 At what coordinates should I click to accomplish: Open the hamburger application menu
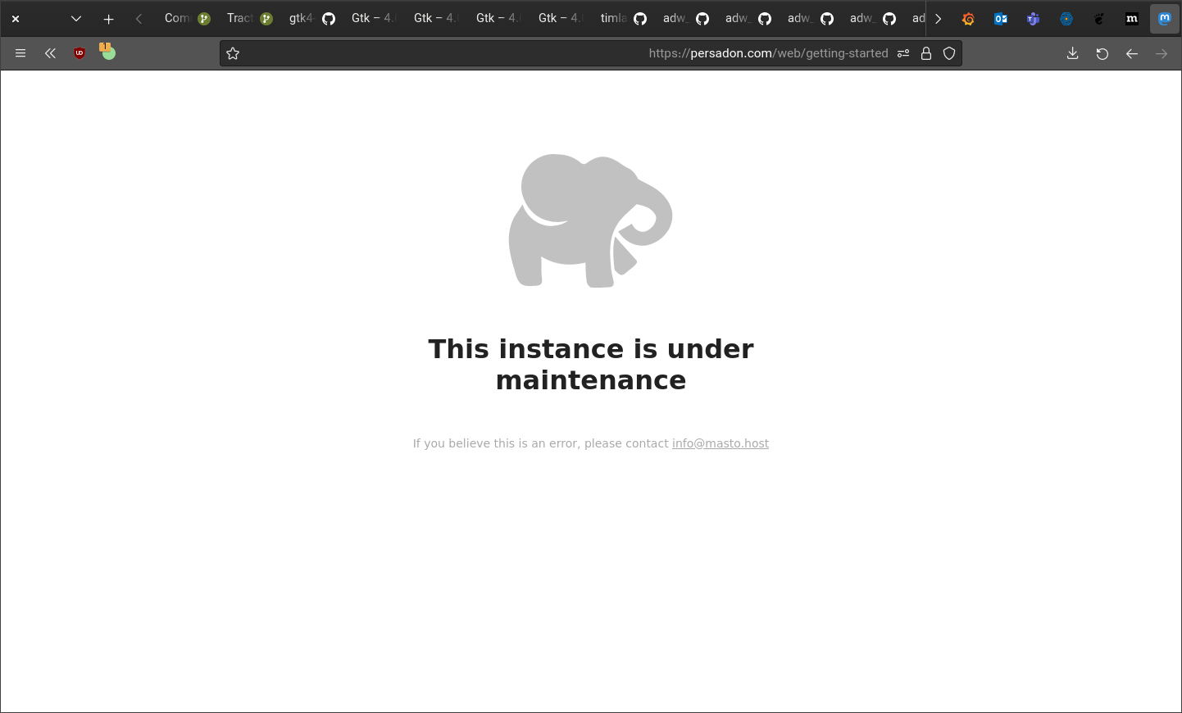20,53
